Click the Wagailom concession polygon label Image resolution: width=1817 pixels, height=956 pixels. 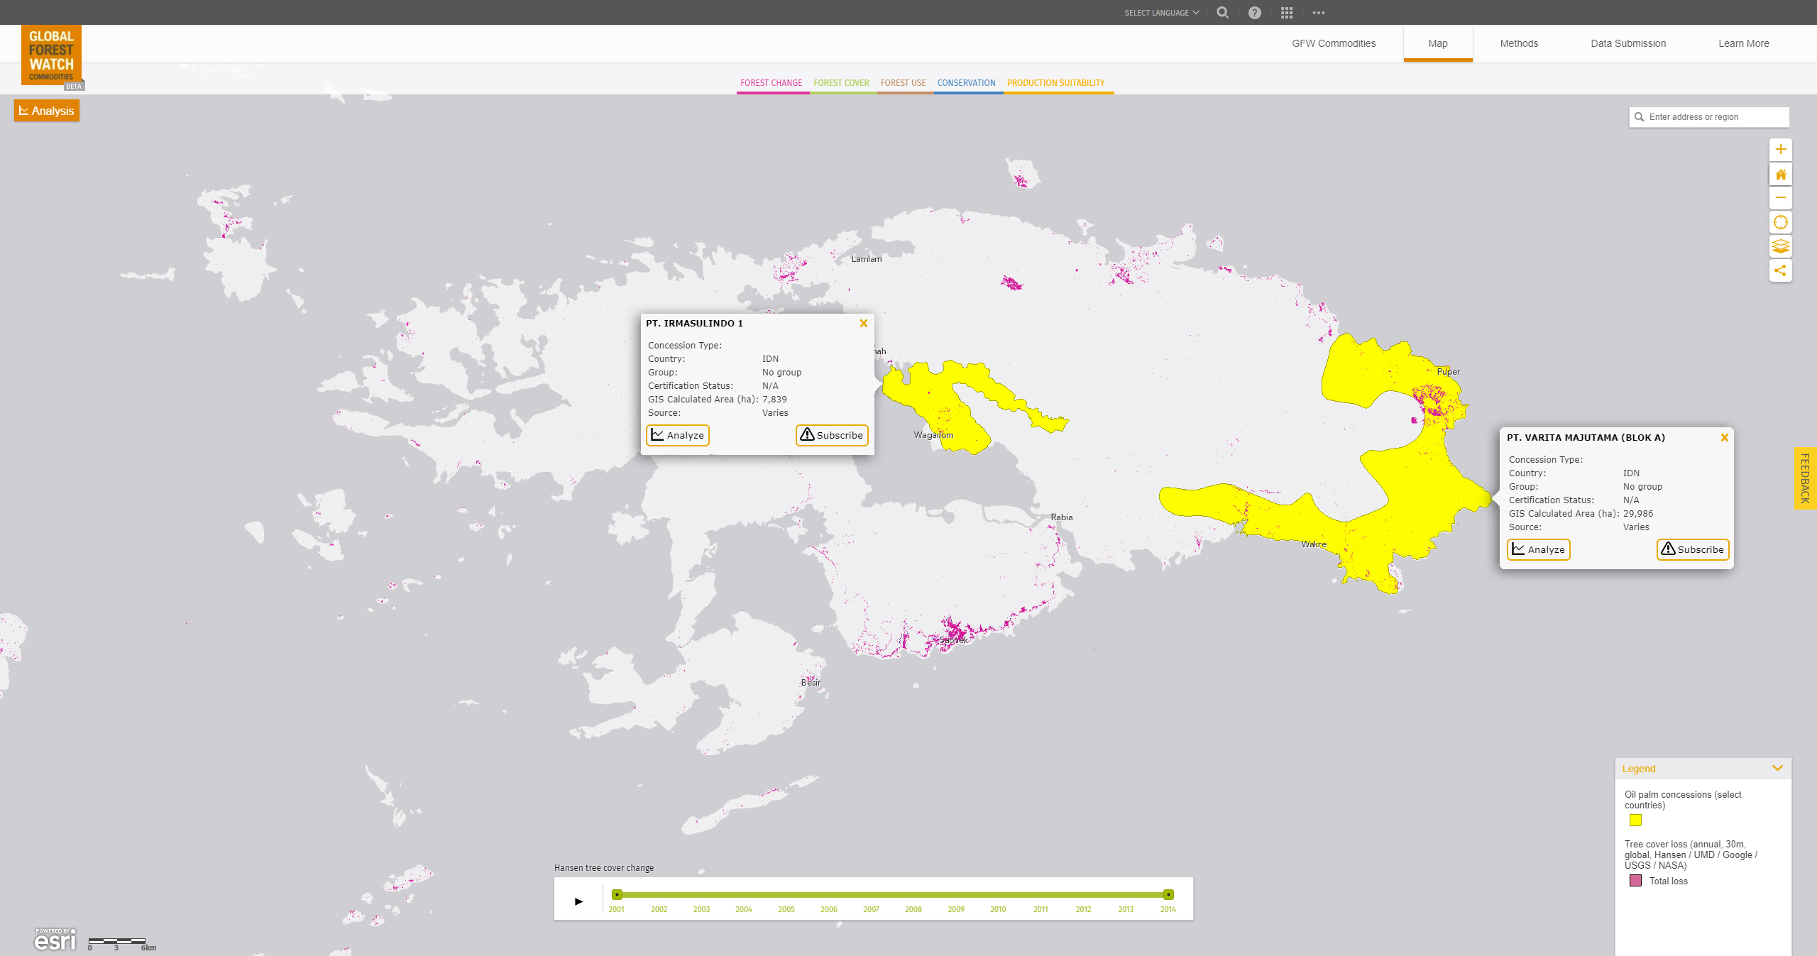point(933,435)
